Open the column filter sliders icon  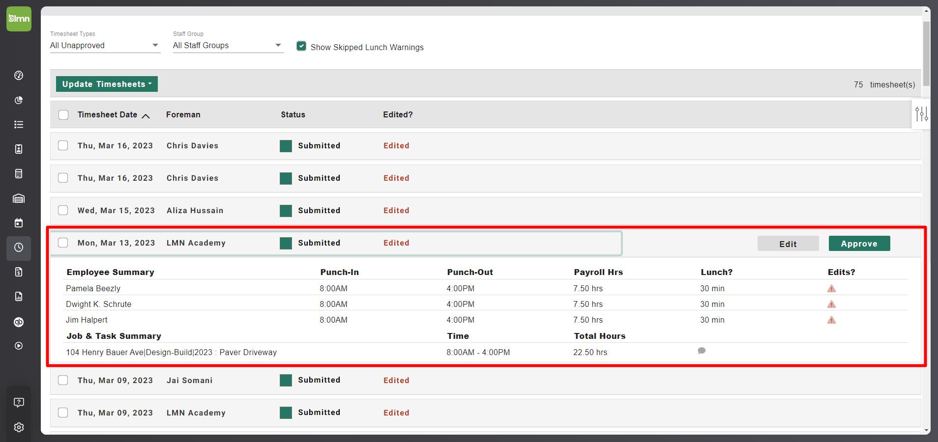pos(921,114)
